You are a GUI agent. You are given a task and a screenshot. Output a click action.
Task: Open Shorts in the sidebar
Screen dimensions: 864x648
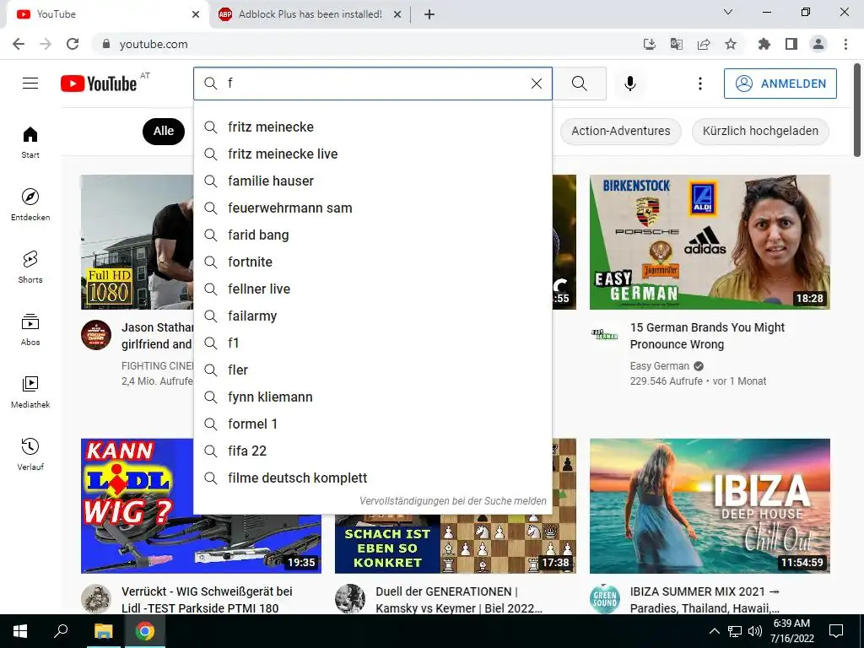click(x=30, y=267)
